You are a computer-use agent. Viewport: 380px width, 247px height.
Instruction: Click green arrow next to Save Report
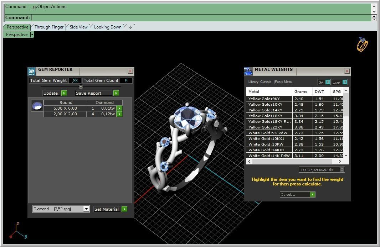click(116, 93)
